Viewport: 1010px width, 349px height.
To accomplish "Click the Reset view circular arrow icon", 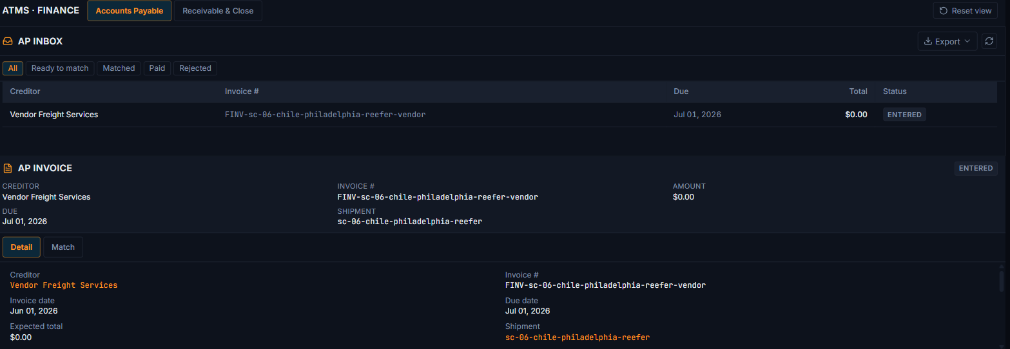I will [944, 11].
